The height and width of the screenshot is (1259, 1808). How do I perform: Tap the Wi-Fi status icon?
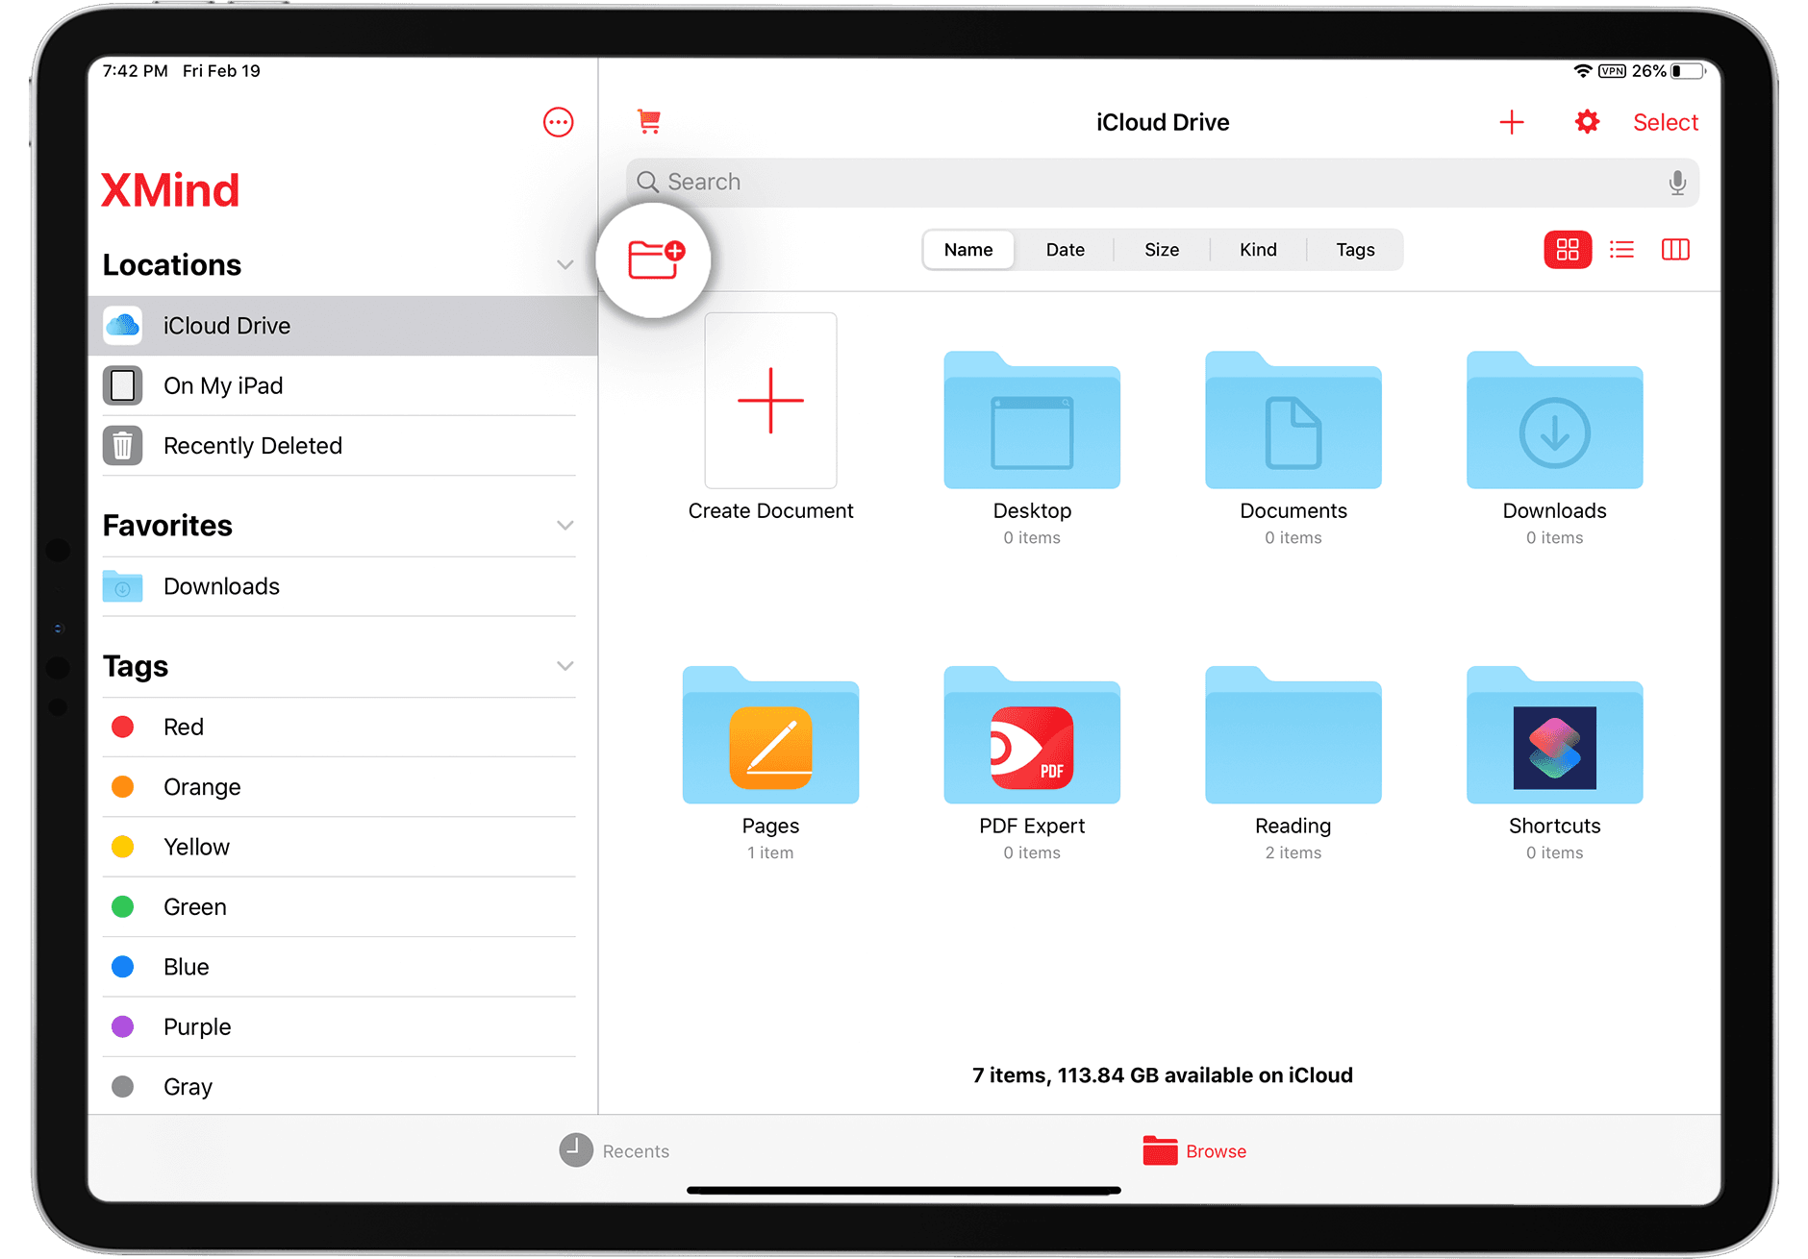click(1582, 71)
